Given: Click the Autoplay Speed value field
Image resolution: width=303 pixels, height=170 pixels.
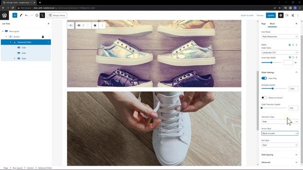Looking at the screenshot, I should click(x=293, y=89).
